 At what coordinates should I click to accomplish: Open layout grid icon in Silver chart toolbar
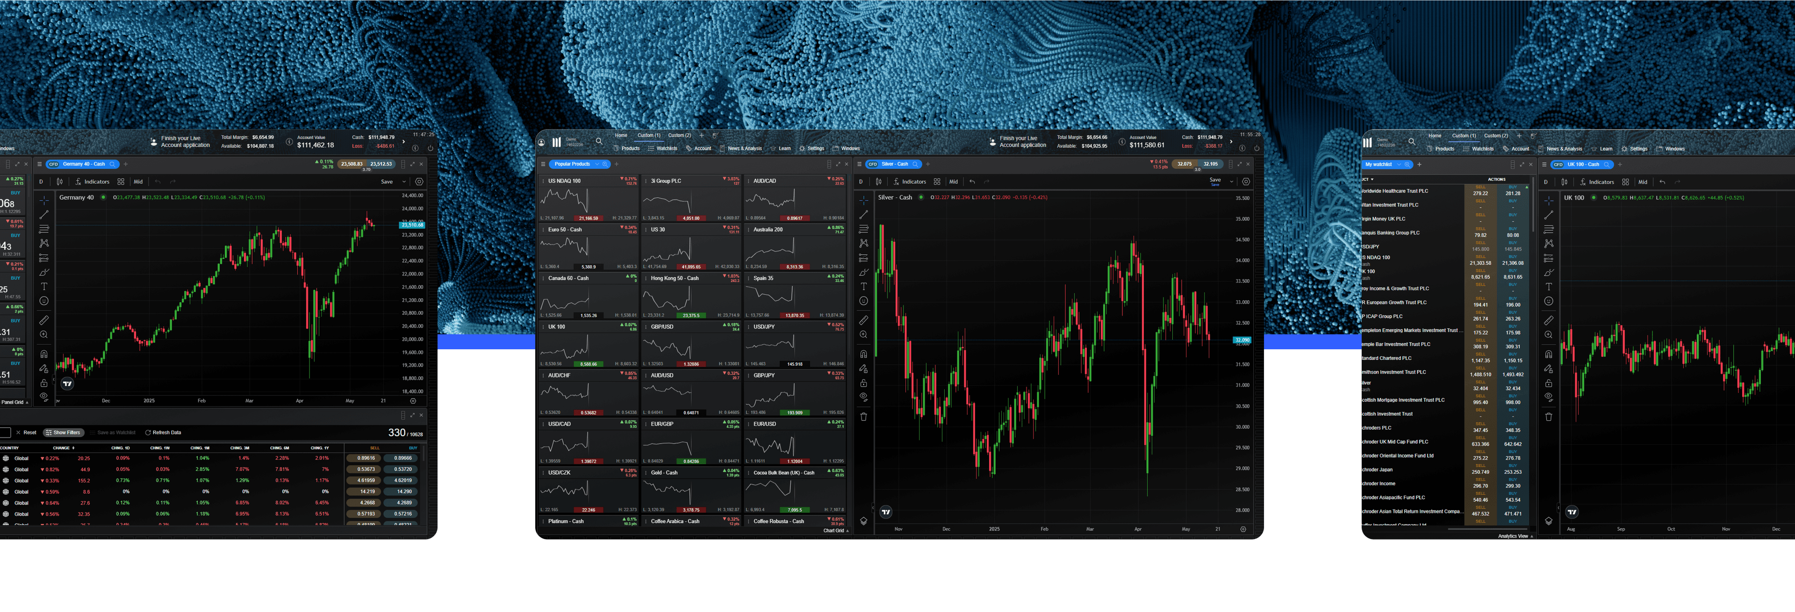tap(936, 182)
